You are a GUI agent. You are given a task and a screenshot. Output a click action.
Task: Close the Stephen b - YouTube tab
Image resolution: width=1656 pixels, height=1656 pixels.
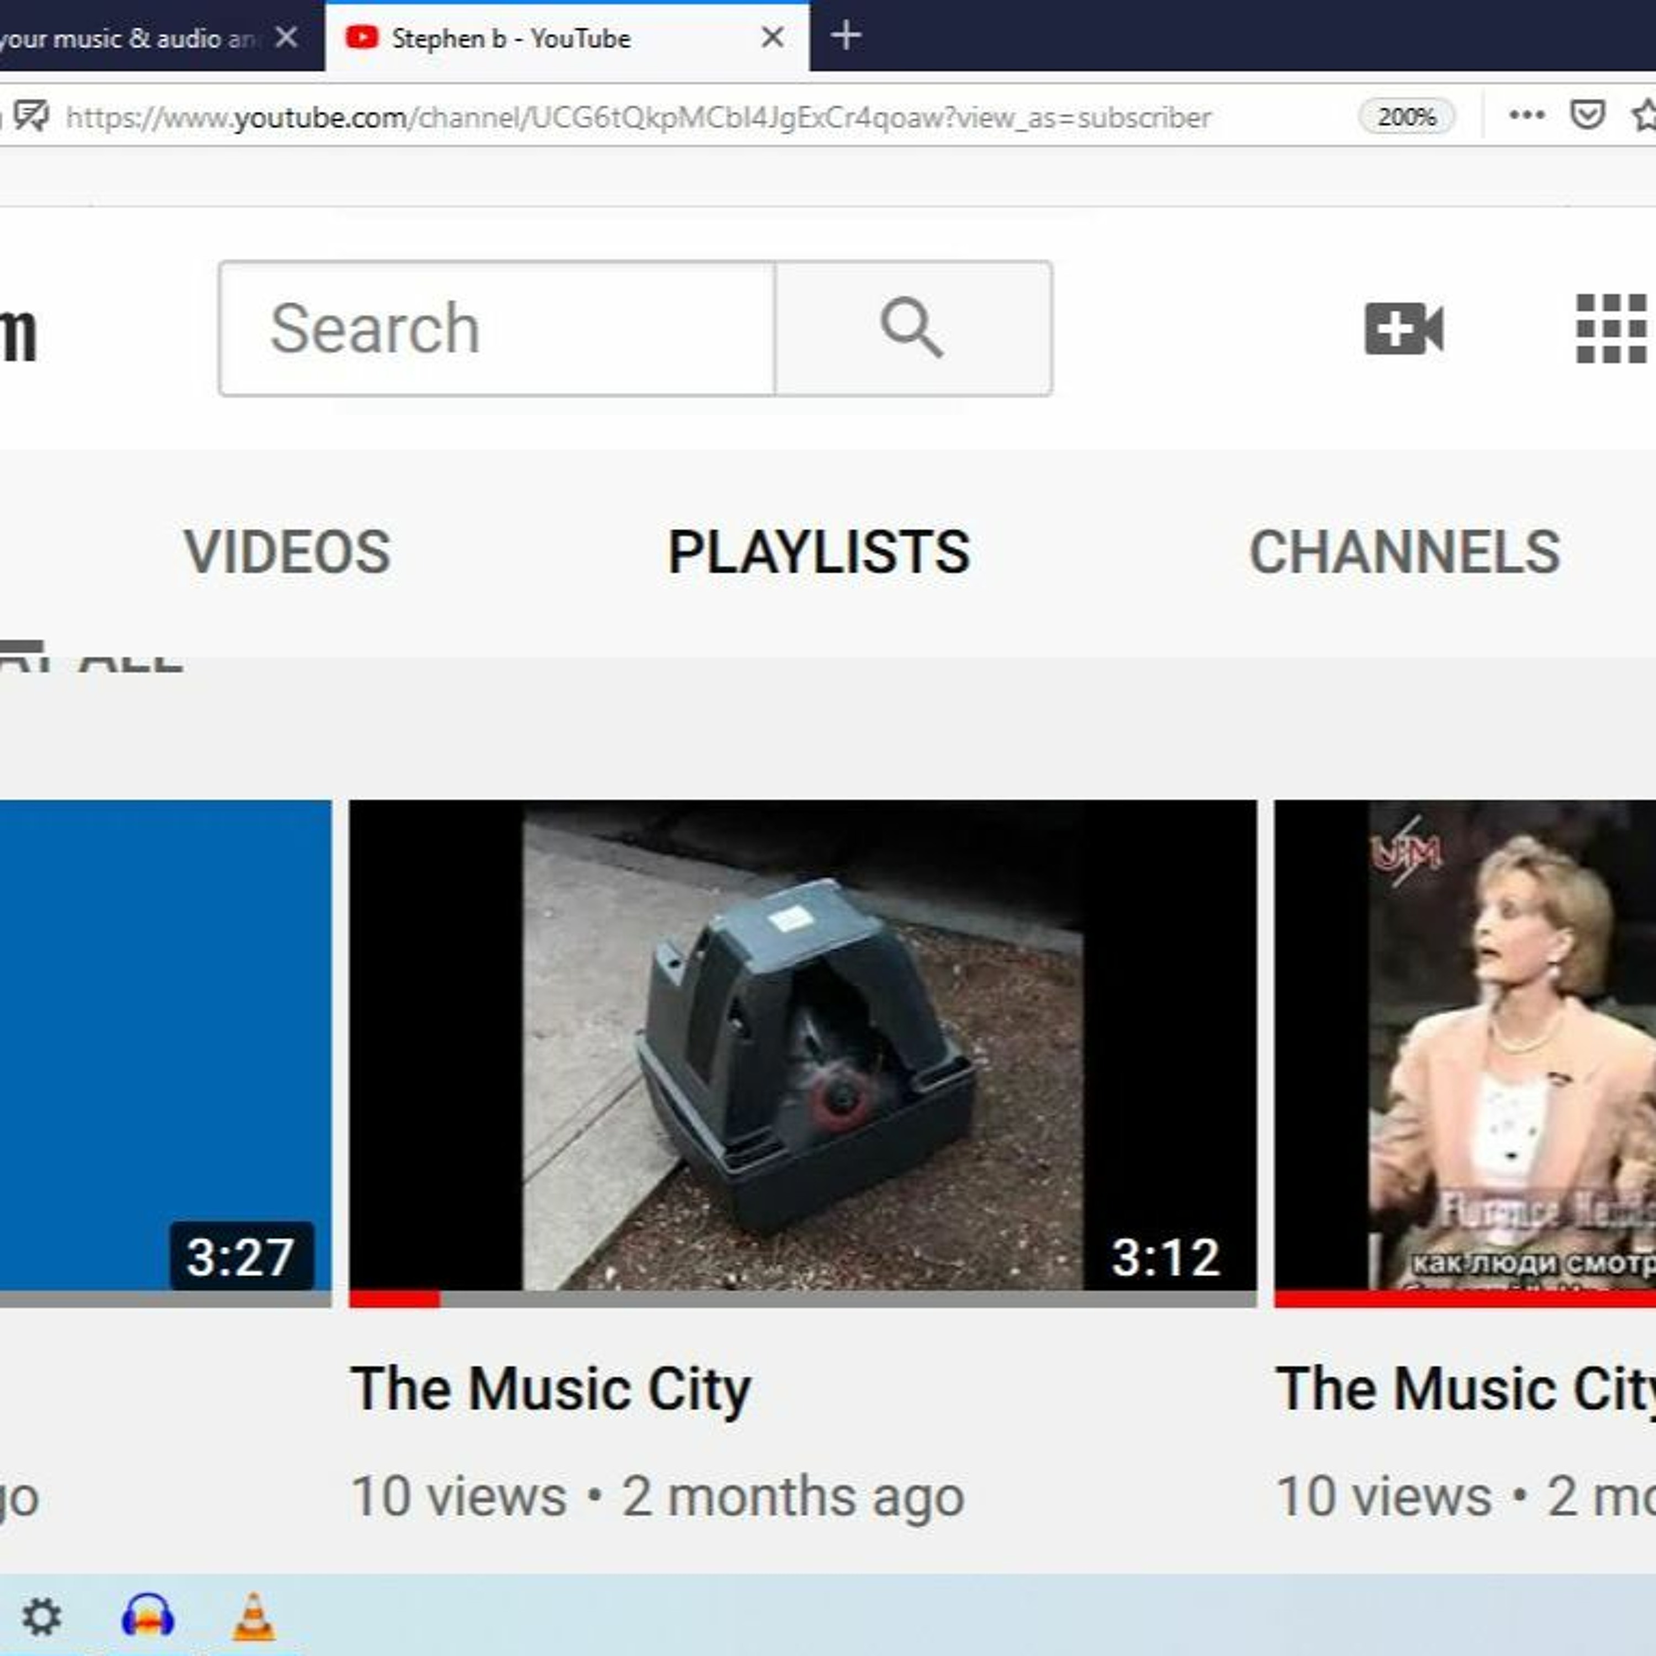(x=772, y=37)
